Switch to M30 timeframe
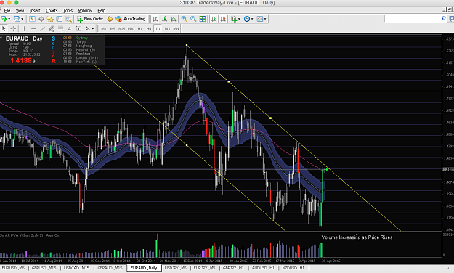 [x=131, y=28]
